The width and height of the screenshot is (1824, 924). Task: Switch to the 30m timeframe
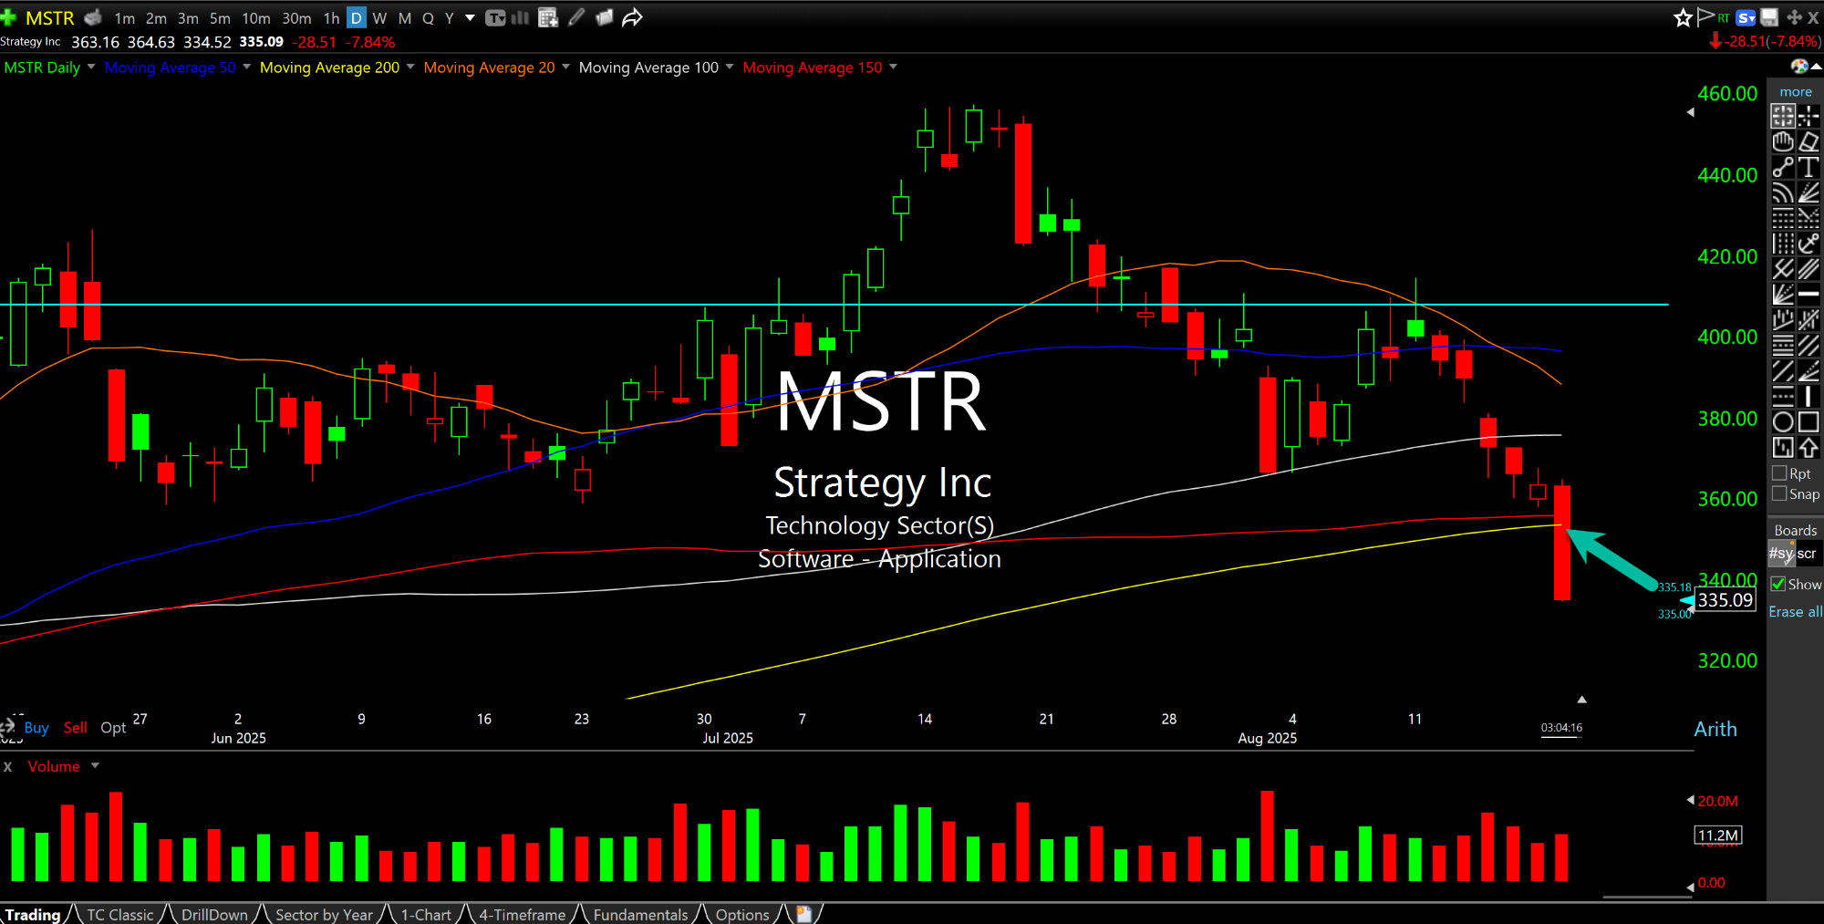click(x=296, y=18)
